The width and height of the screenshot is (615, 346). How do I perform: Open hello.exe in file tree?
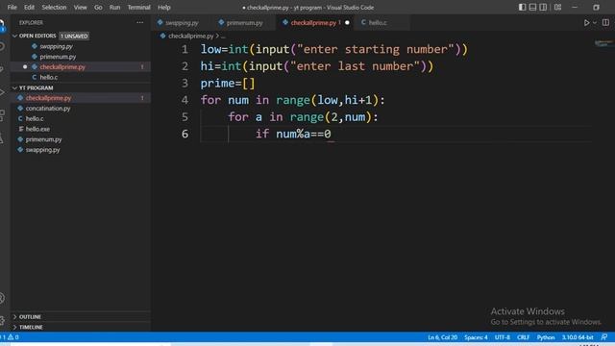point(81,129)
